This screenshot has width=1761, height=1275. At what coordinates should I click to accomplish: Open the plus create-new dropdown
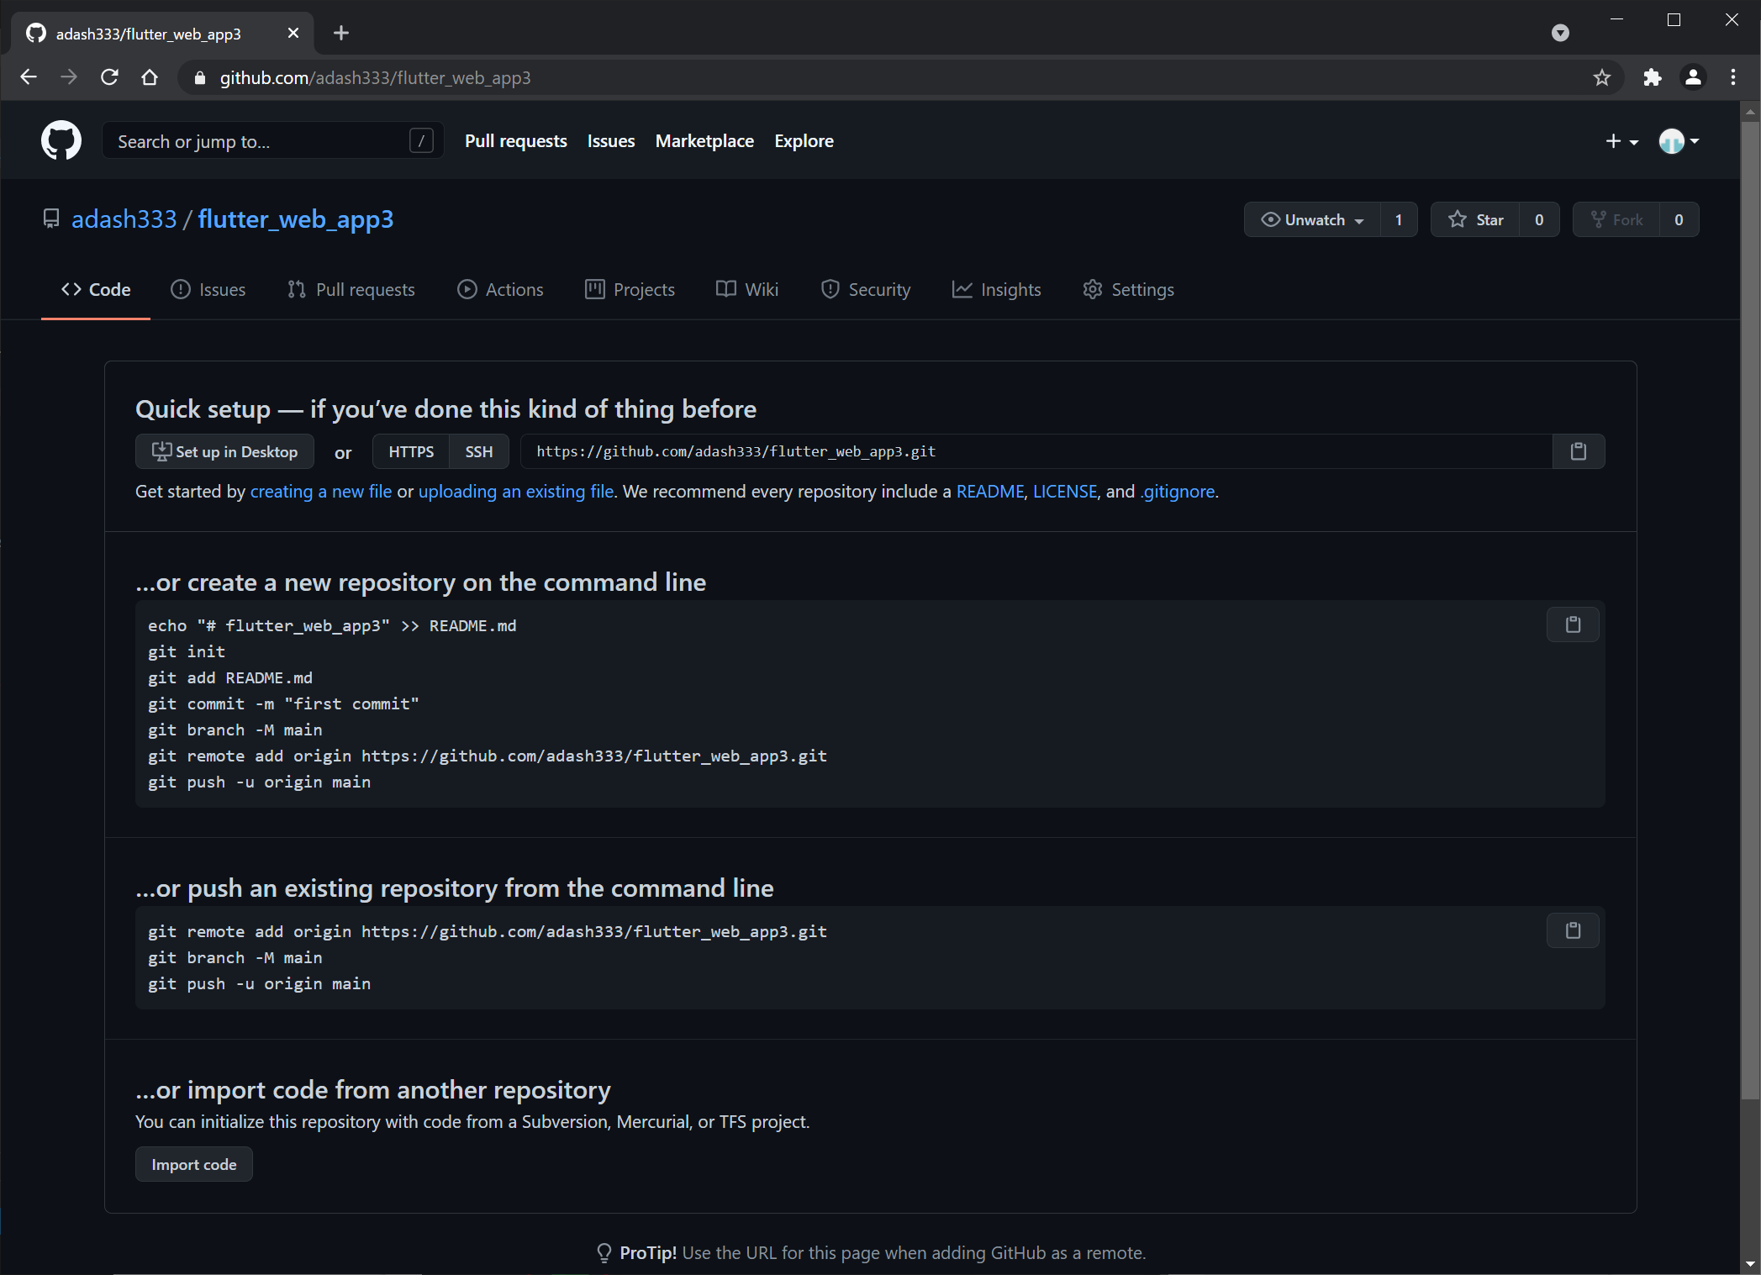pyautogui.click(x=1621, y=141)
